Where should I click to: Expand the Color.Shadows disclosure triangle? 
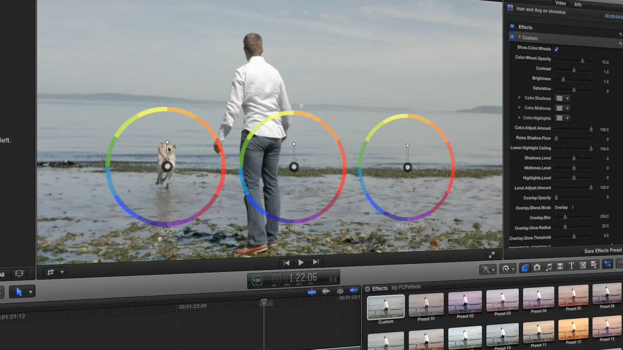[519, 97]
